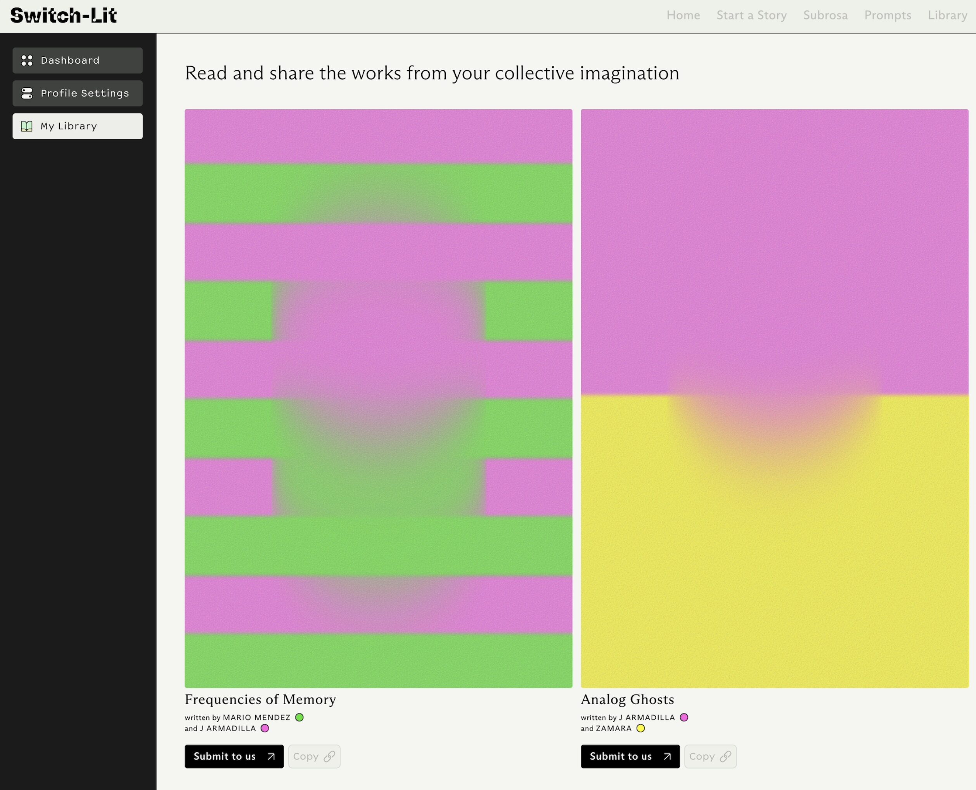Open Home in top navigation
This screenshot has height=790, width=976.
pos(683,16)
